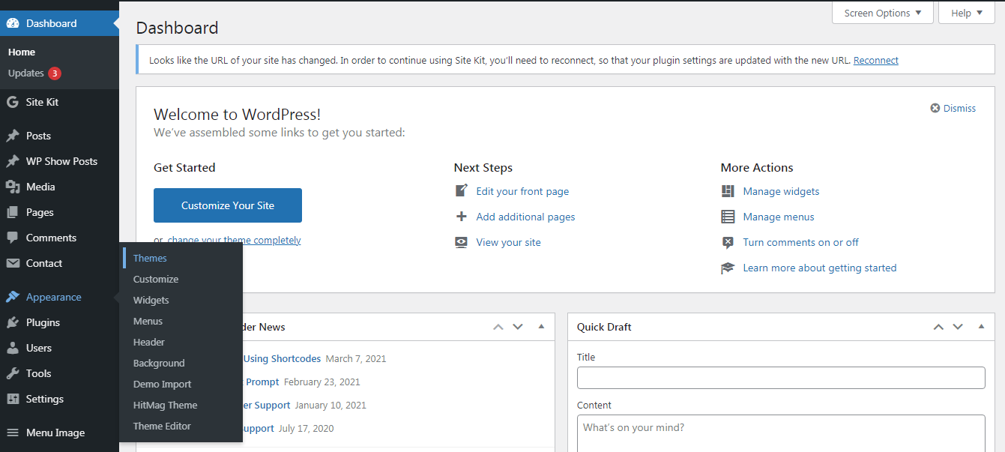Move news widget down with arrow

coord(517,327)
